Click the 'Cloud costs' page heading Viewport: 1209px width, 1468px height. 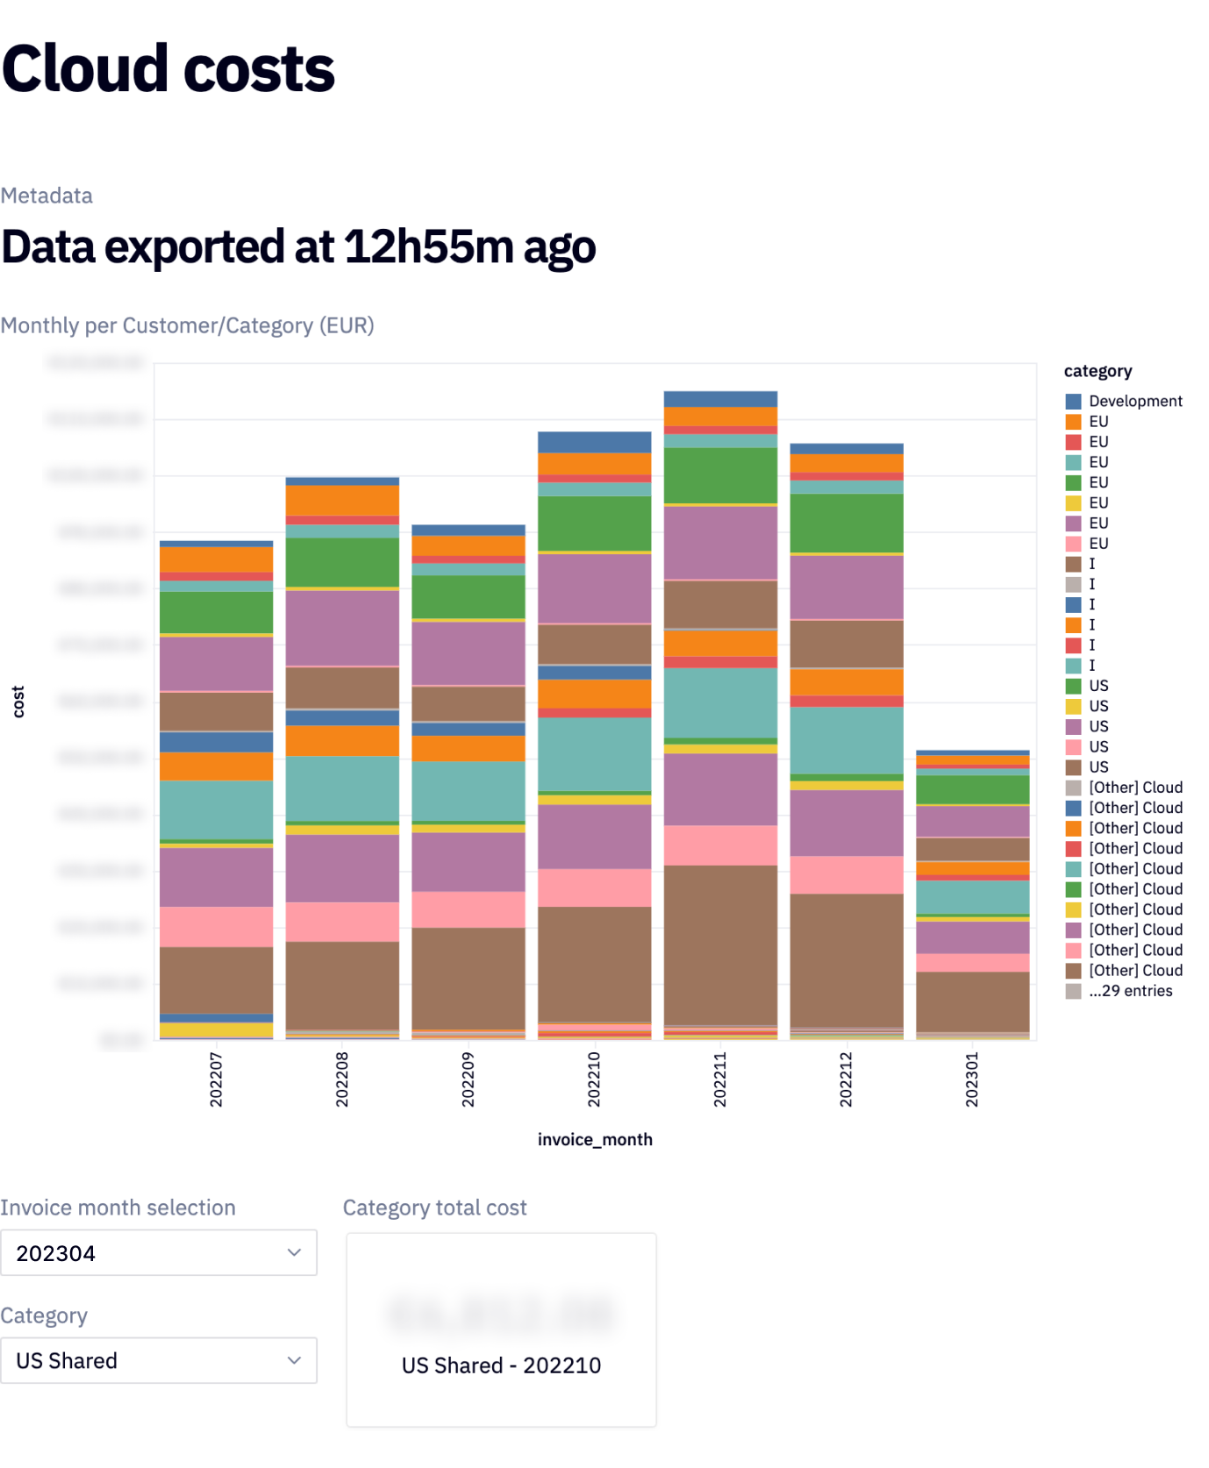[168, 68]
